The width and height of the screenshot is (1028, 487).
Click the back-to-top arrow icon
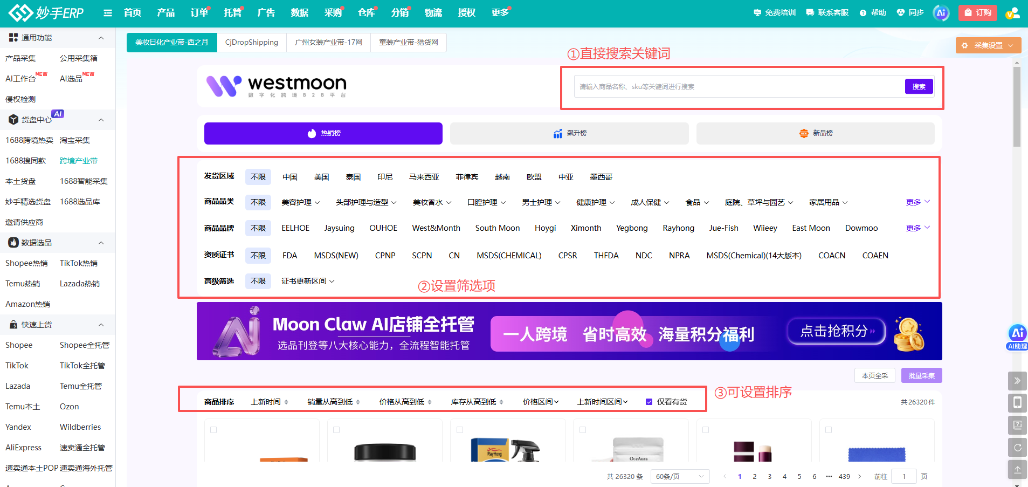1017,469
